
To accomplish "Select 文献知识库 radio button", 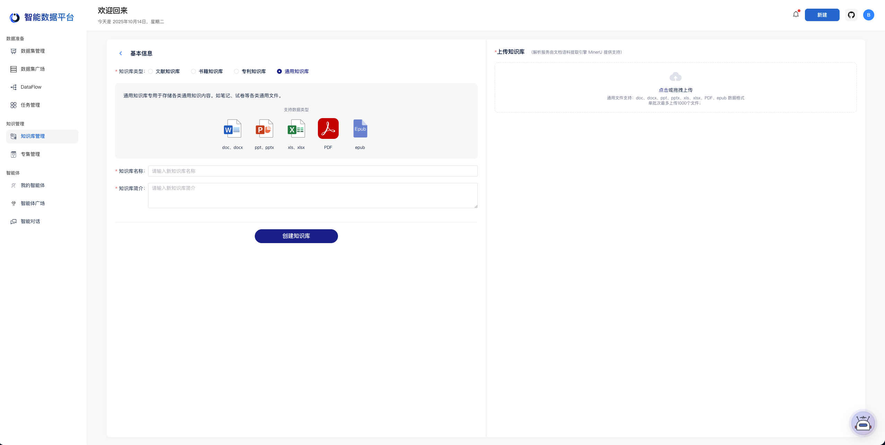I will 150,71.
